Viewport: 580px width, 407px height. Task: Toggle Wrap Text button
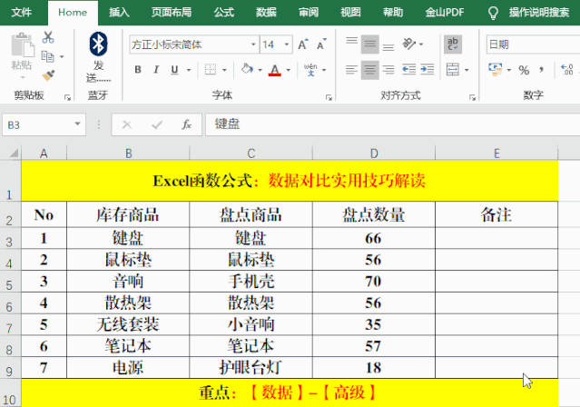pyautogui.click(x=453, y=44)
